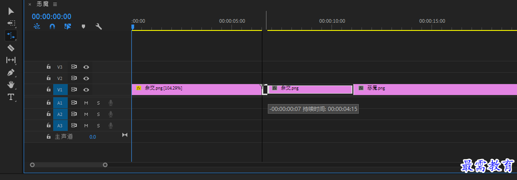Screen dimensions: 517x180
Task: Click yellow fx badge on first clip
Action: coord(139,88)
